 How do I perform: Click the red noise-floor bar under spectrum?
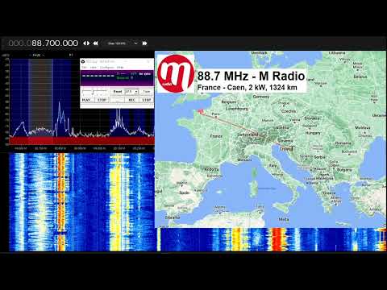click(82, 141)
